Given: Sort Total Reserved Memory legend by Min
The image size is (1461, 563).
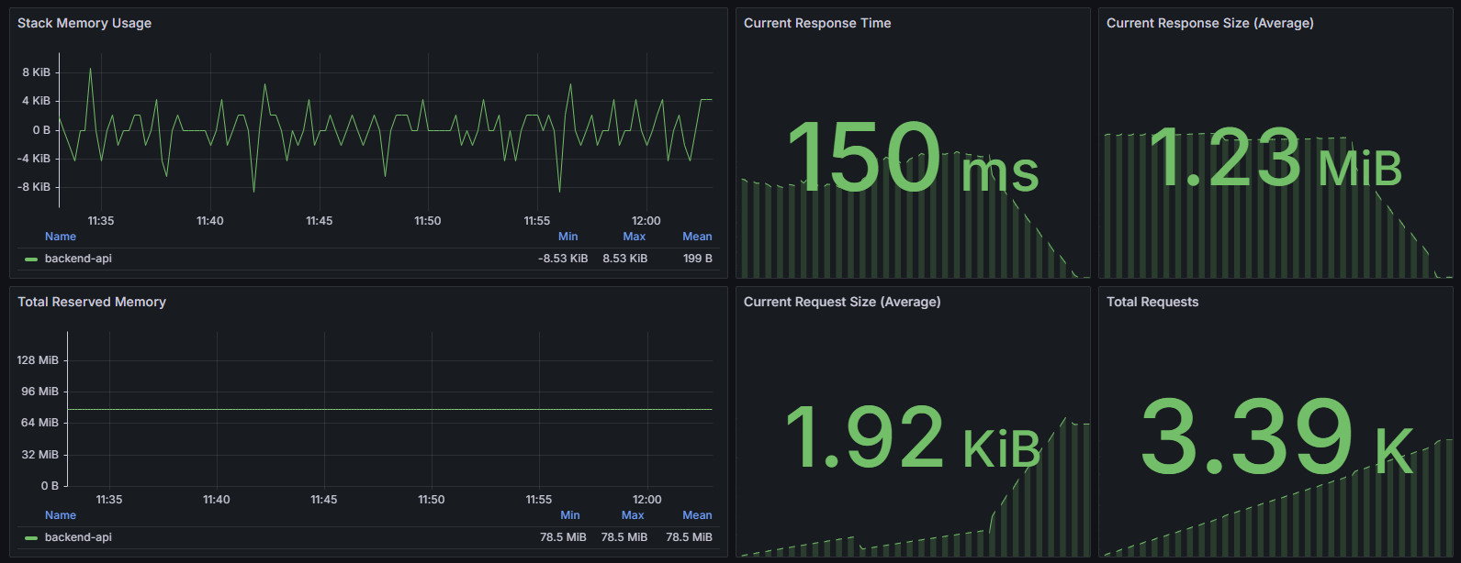Looking at the screenshot, I should pos(569,515).
